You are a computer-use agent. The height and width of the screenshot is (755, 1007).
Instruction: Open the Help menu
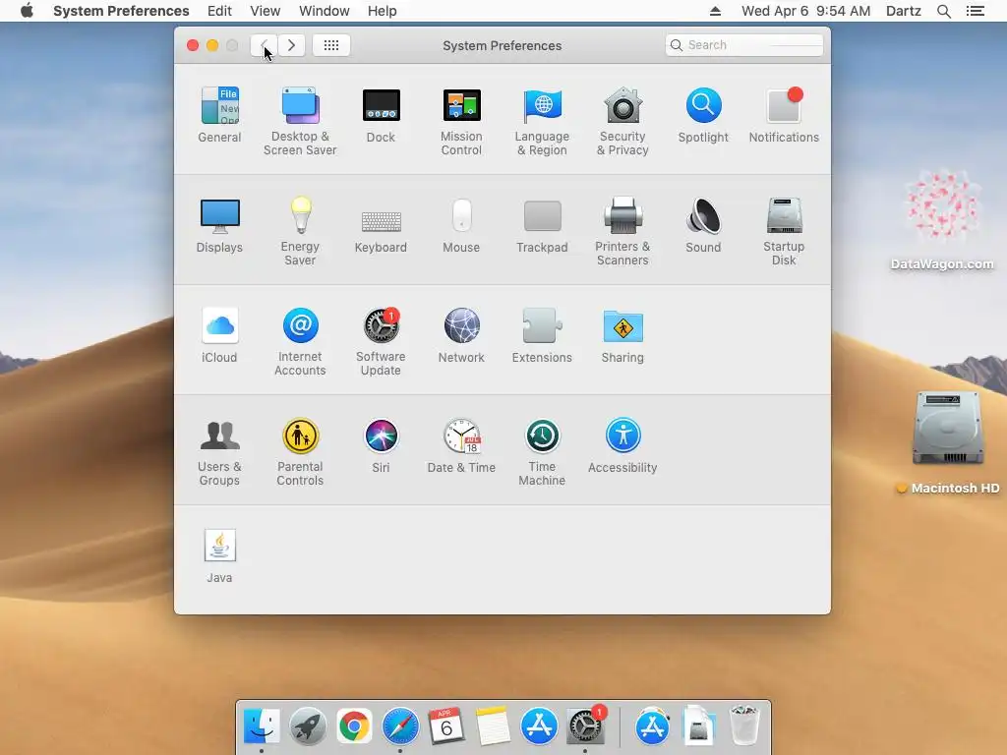[x=383, y=11]
